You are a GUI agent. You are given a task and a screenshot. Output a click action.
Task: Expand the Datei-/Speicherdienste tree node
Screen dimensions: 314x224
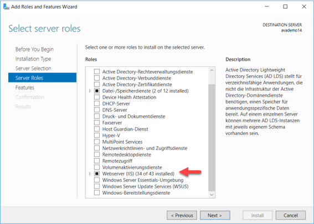tap(90, 91)
